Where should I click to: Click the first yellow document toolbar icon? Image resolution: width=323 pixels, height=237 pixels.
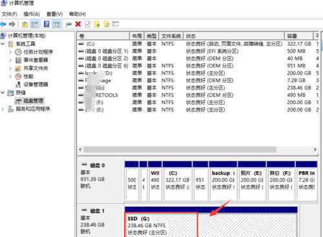(97, 24)
